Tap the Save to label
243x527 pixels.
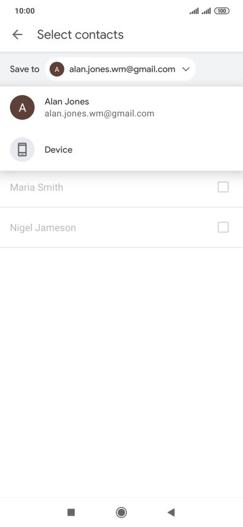pos(24,69)
